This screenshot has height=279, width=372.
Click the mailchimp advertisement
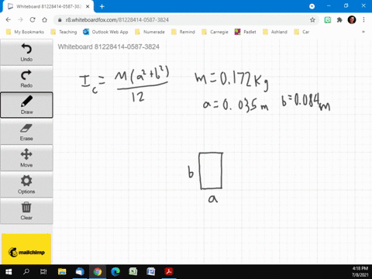click(26, 249)
